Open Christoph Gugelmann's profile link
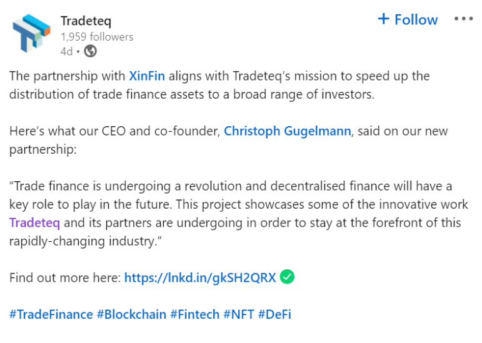This screenshot has height=343, width=482. (288, 131)
